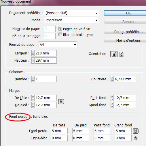
Task: Expand the Format de page A4 dropdown
Action: pos(58,45)
